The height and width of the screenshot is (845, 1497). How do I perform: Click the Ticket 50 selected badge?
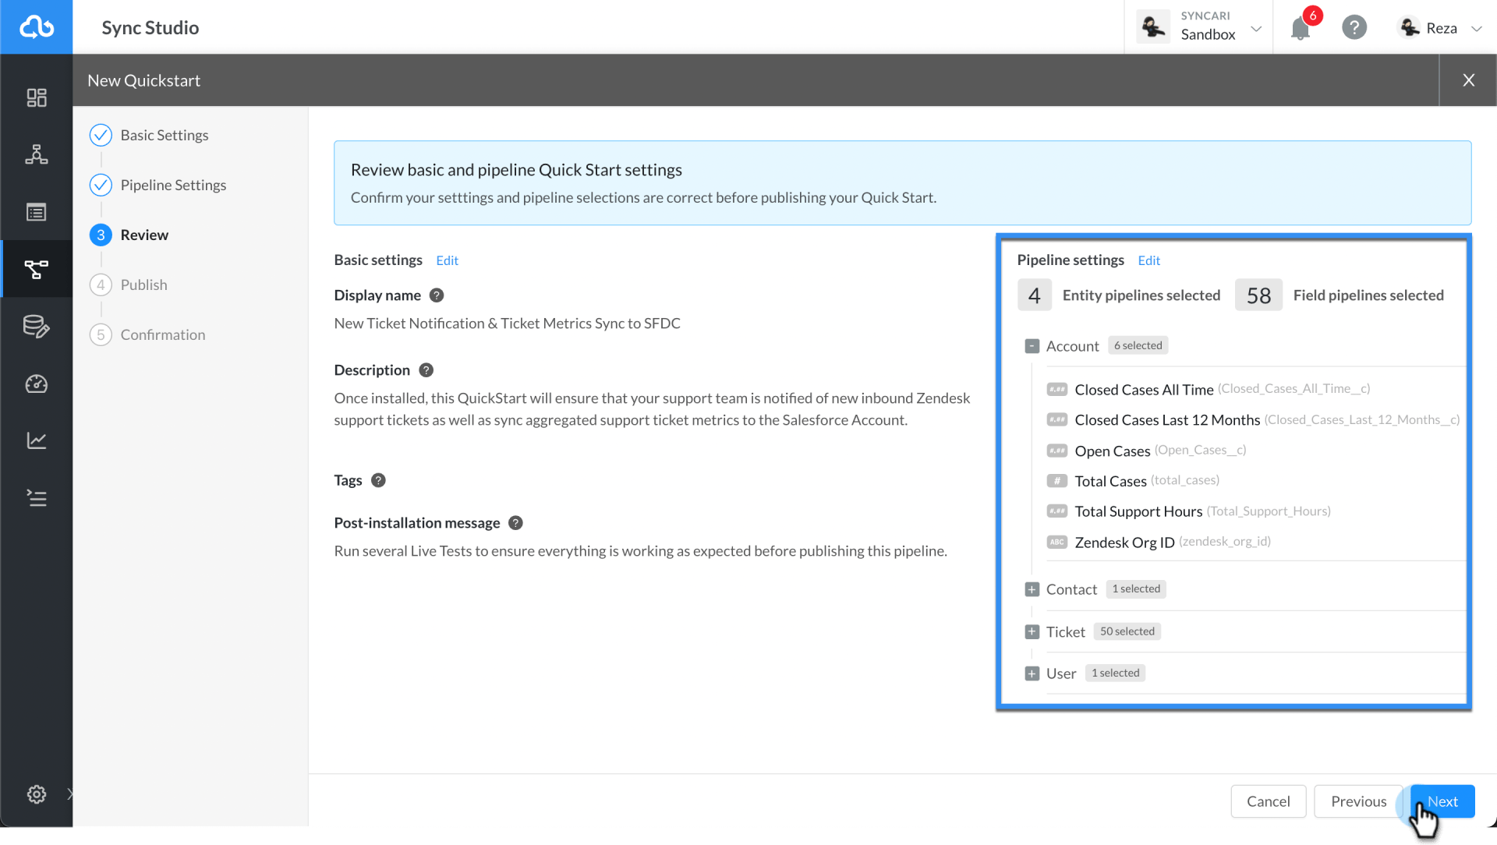(1127, 631)
